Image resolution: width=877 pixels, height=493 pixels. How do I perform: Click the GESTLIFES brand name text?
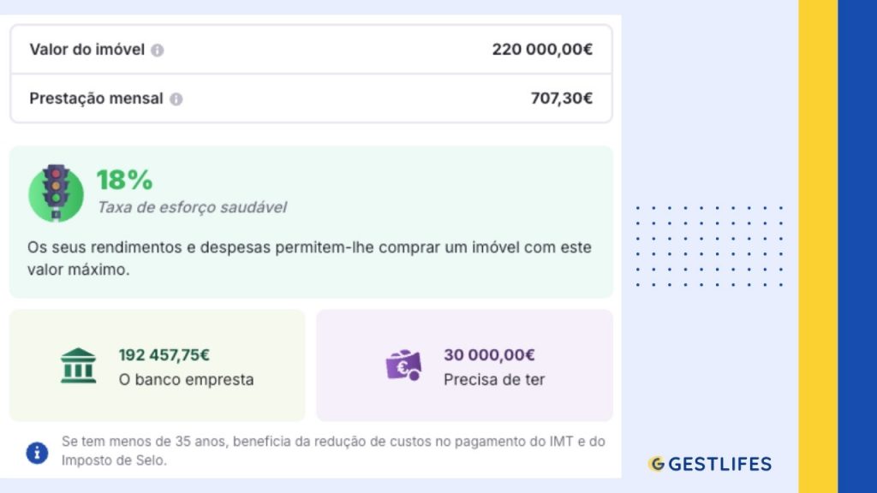(x=719, y=464)
